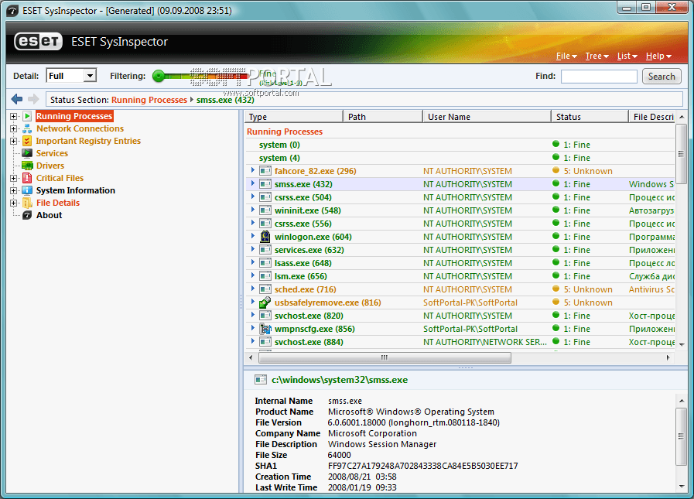Viewport: 694px width, 499px height.
Task: Expand the System Information tree node
Action: click(x=14, y=191)
